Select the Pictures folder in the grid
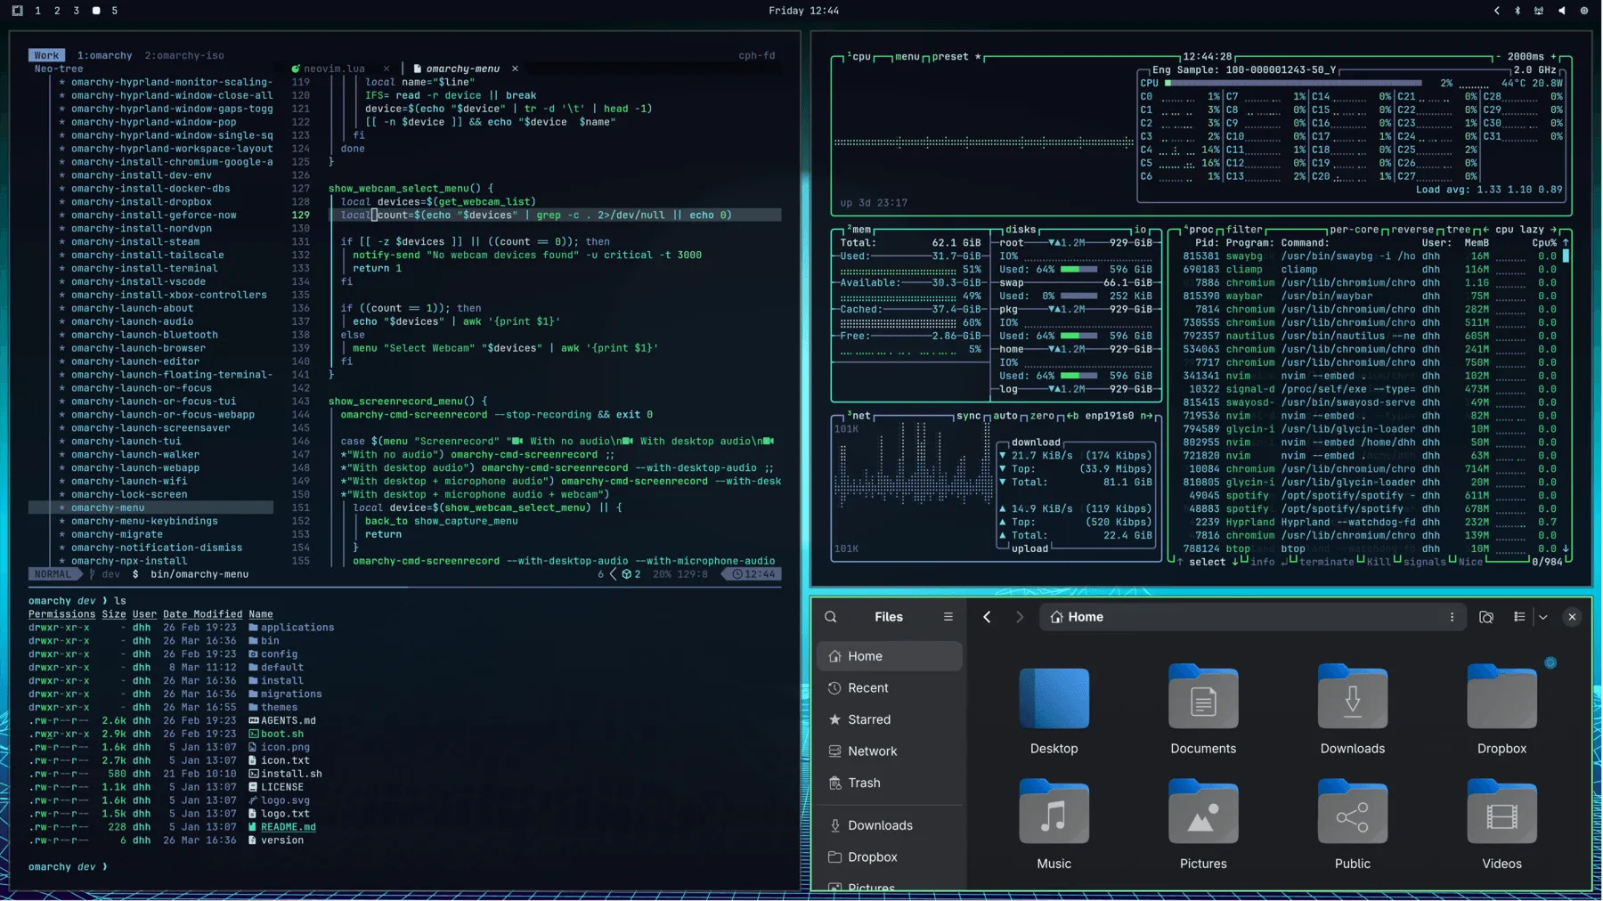The height and width of the screenshot is (901, 1603). tap(1203, 812)
